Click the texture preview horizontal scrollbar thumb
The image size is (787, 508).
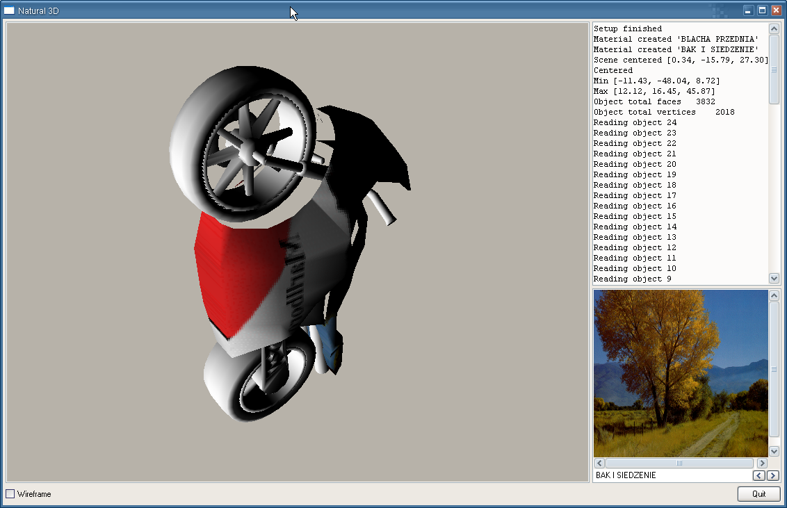[x=679, y=463]
